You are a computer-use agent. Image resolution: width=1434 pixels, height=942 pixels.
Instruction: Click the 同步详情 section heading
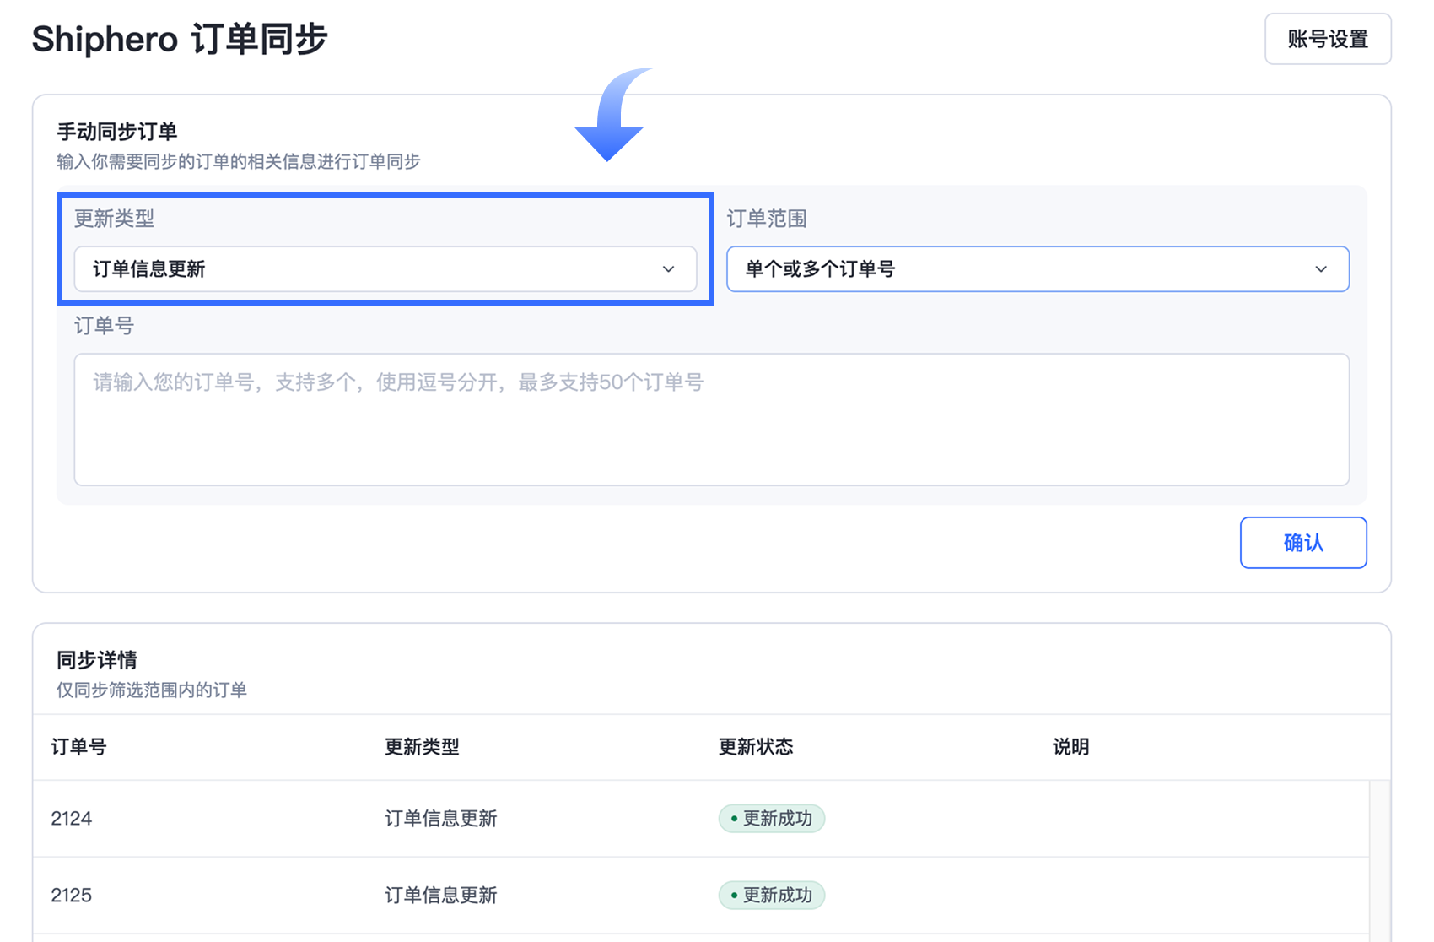pyautogui.click(x=97, y=660)
